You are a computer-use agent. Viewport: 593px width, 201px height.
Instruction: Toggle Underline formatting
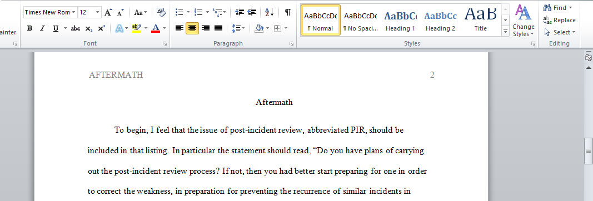point(56,28)
